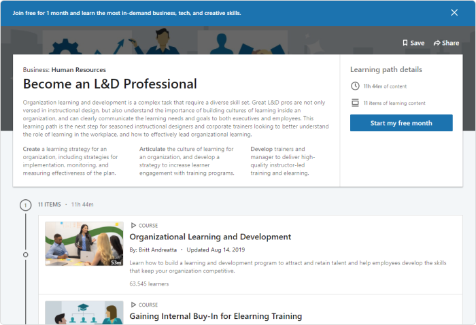Click the Gaining Internal Buy-In course thumbnail
The width and height of the screenshot is (476, 325).
84,313
